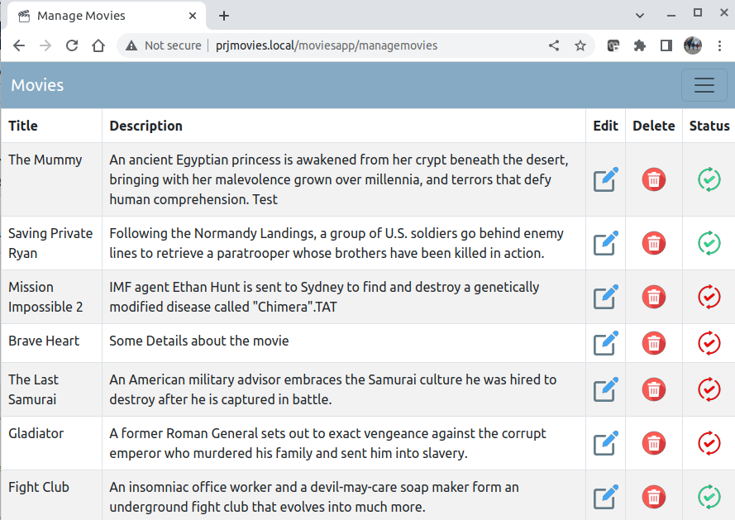
Task: Open a new browser tab
Action: point(224,16)
